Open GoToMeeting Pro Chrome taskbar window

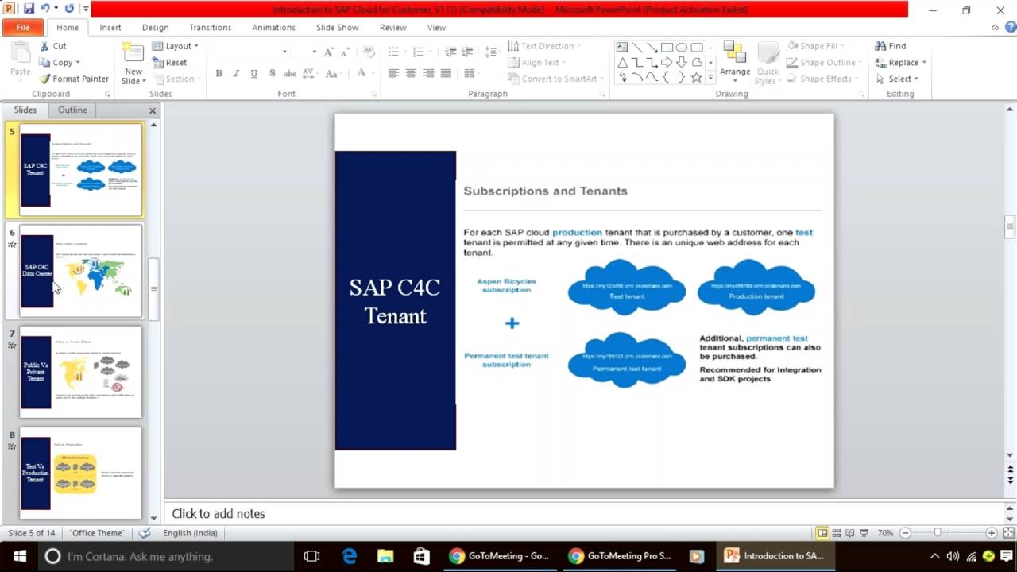(620, 556)
